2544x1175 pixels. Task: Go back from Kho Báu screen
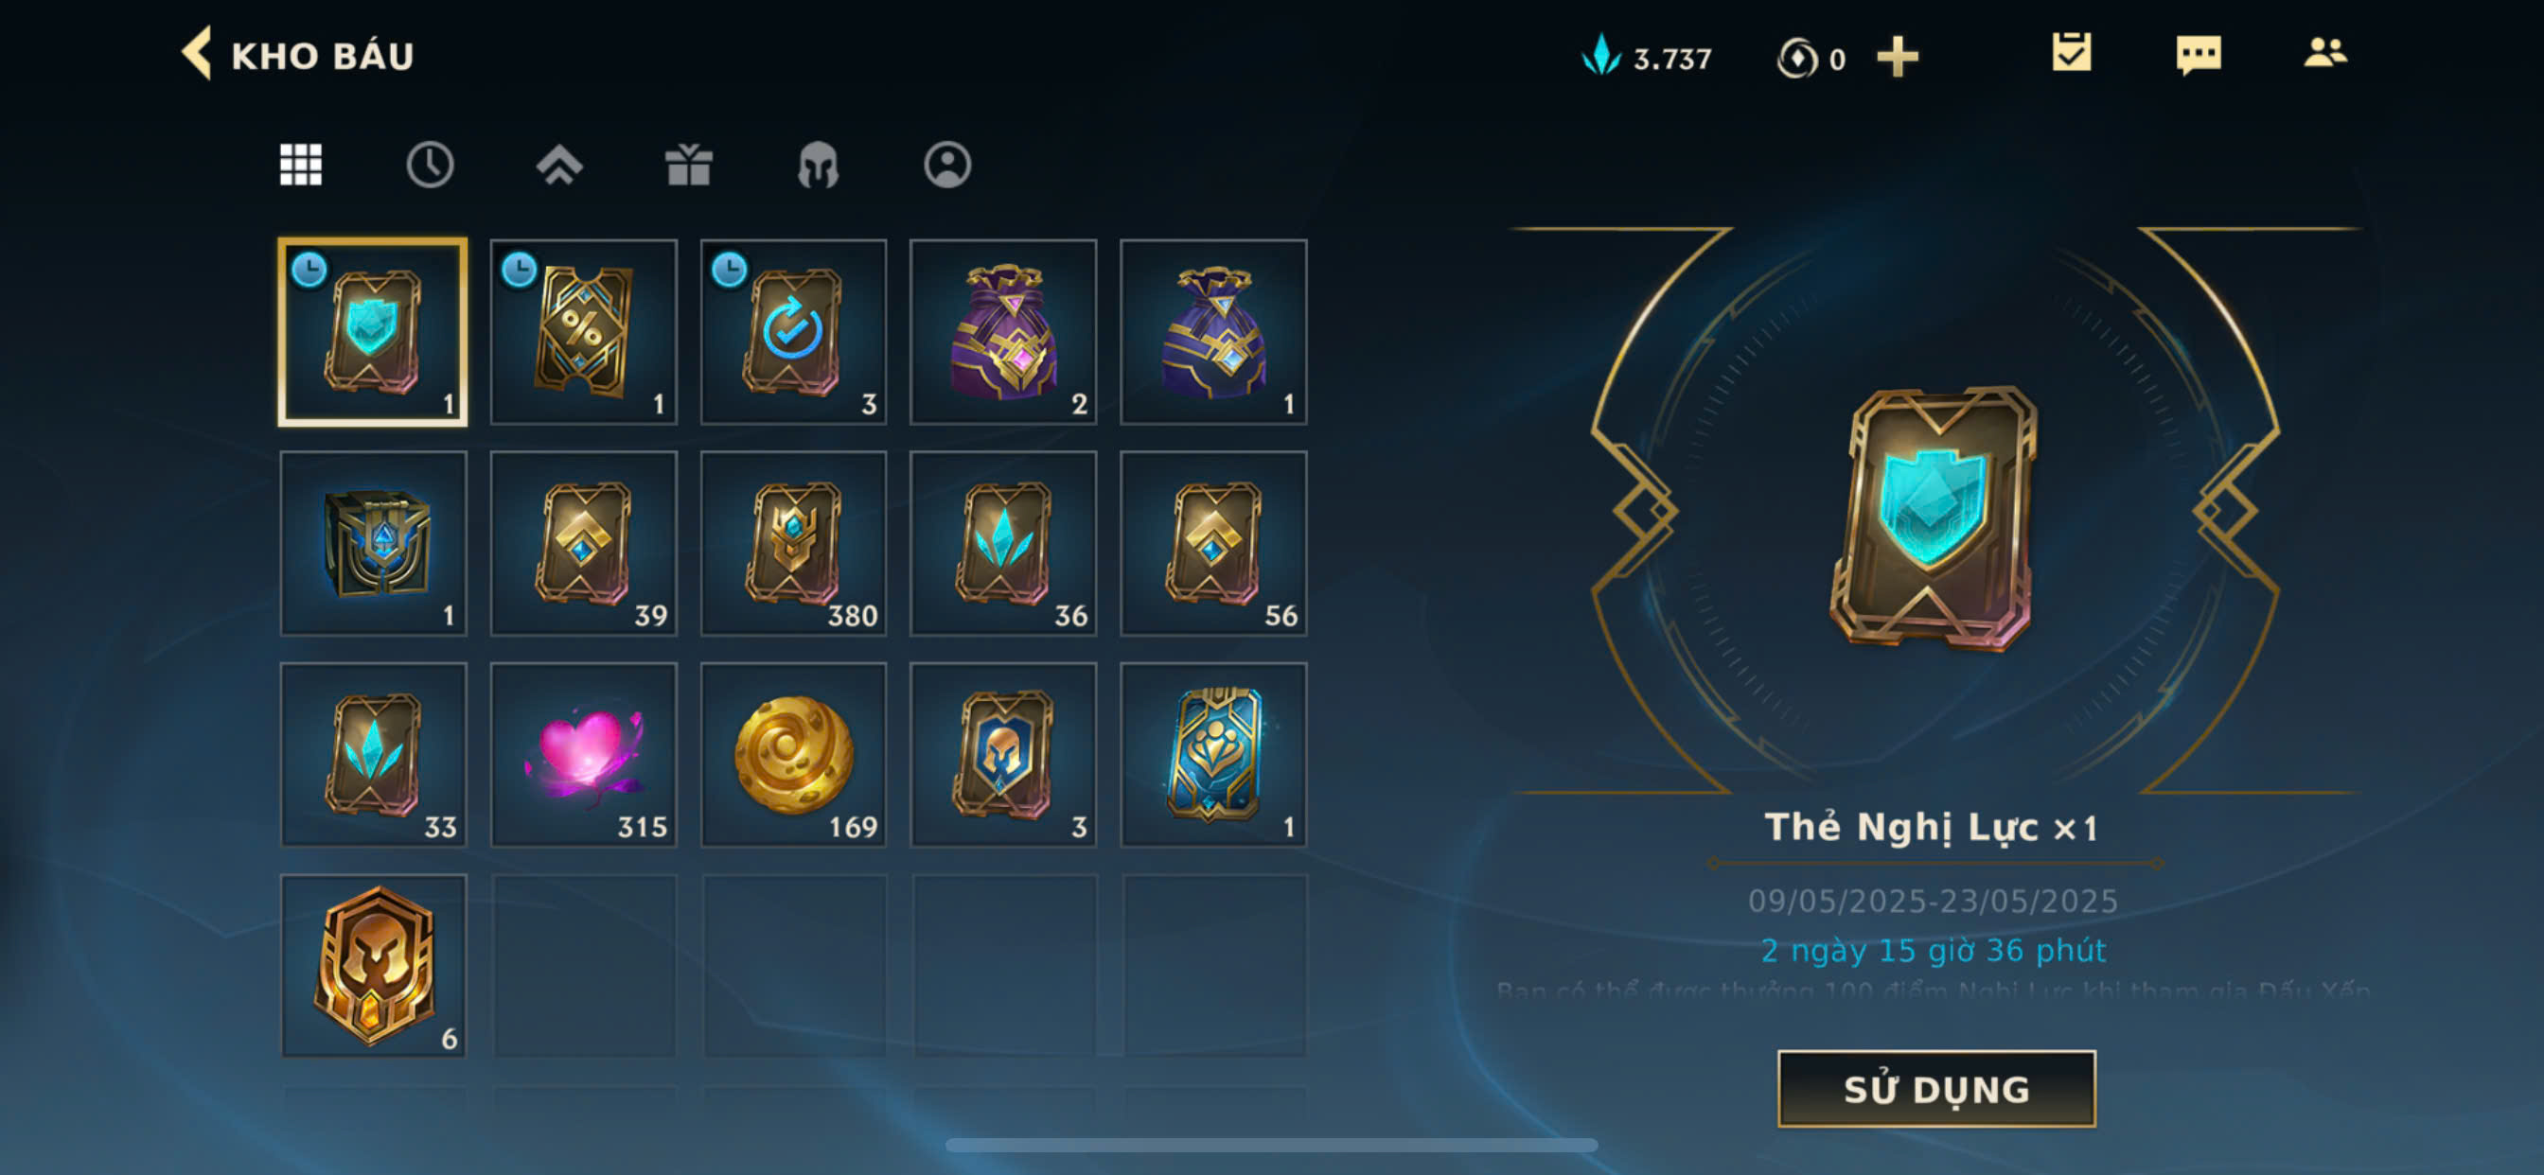[x=197, y=54]
